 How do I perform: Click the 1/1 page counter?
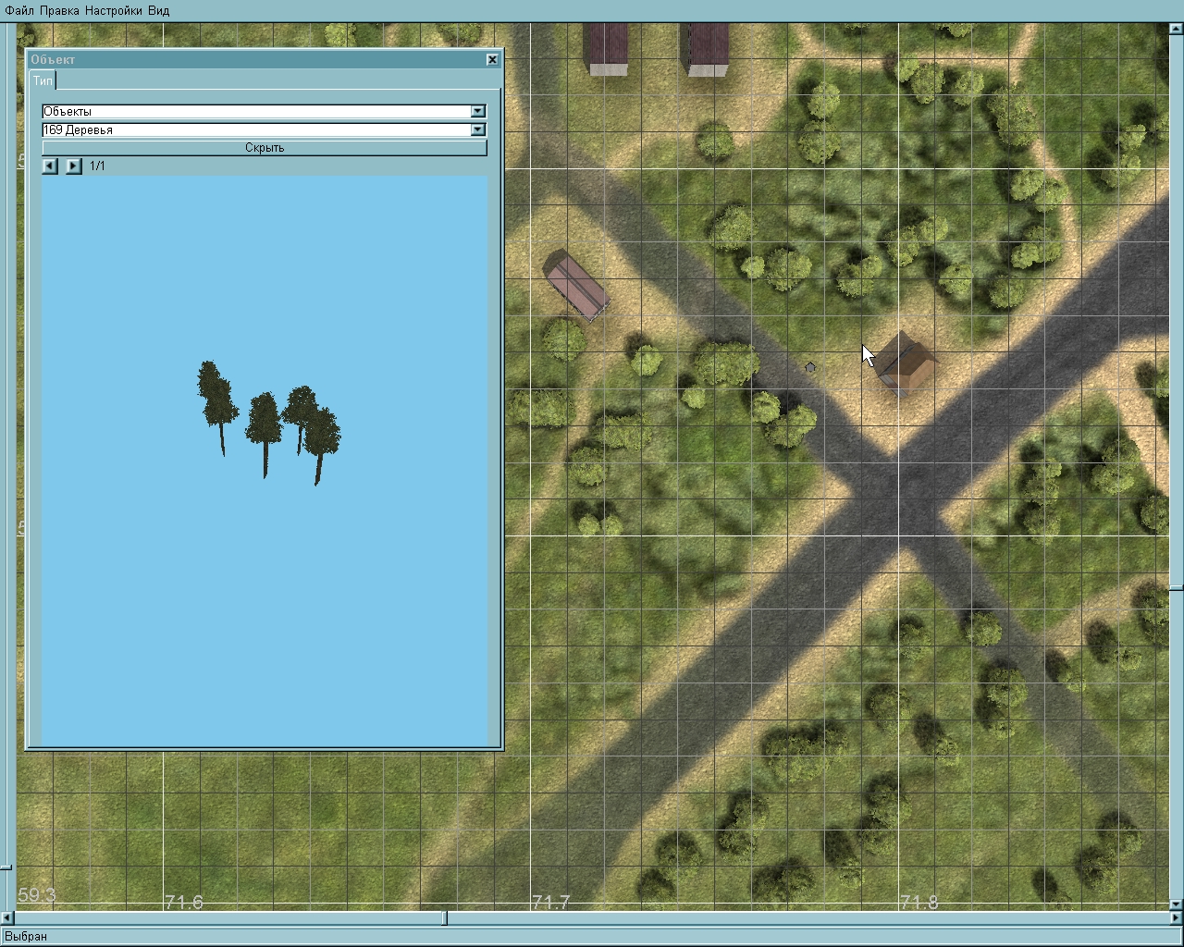97,166
